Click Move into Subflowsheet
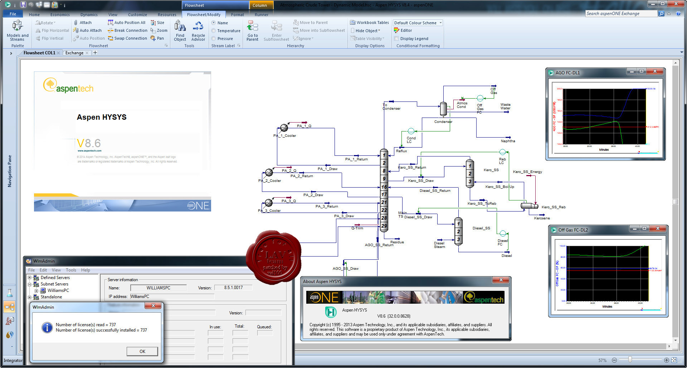687x368 pixels. 319,30
